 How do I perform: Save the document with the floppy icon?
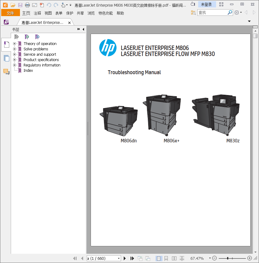20,5
